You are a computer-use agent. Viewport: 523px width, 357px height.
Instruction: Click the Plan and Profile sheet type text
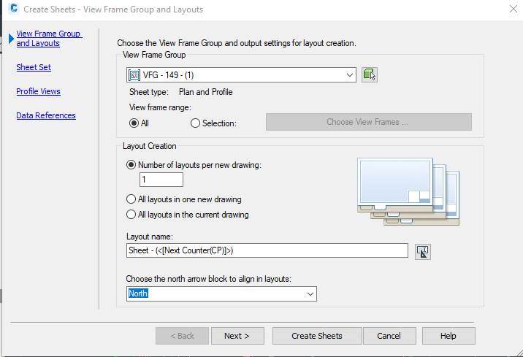click(206, 92)
